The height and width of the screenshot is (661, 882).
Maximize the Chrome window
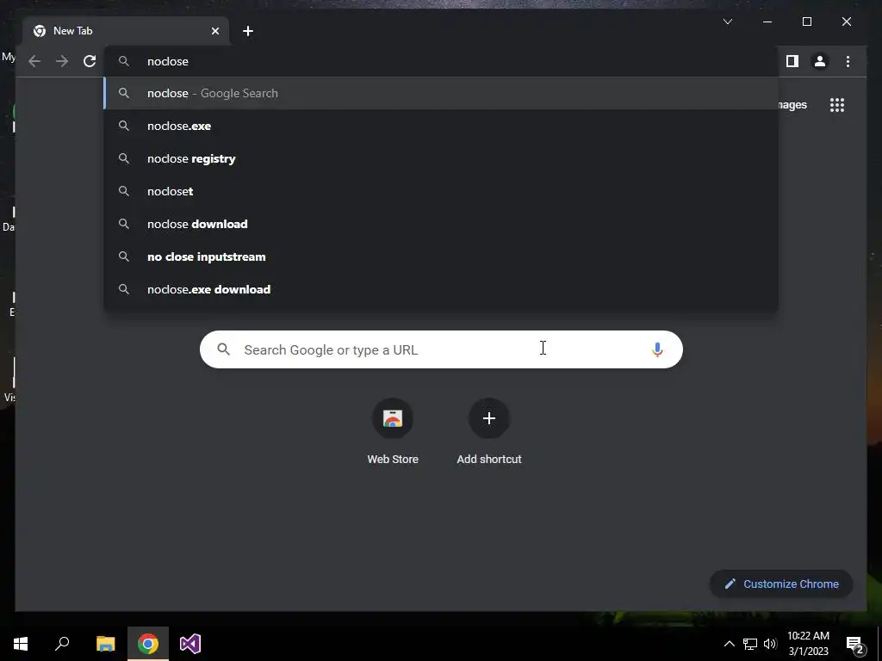click(806, 22)
